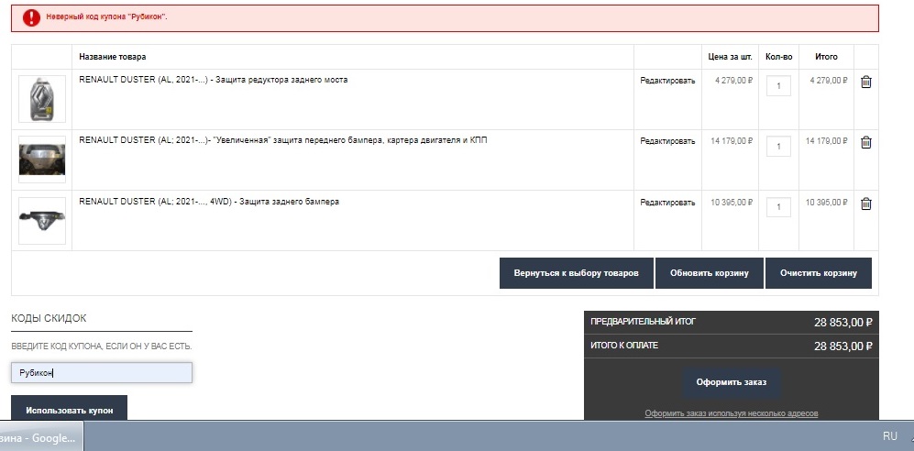The image size is (914, 451).
Task: Click the Название товара column header
Action: click(x=113, y=57)
